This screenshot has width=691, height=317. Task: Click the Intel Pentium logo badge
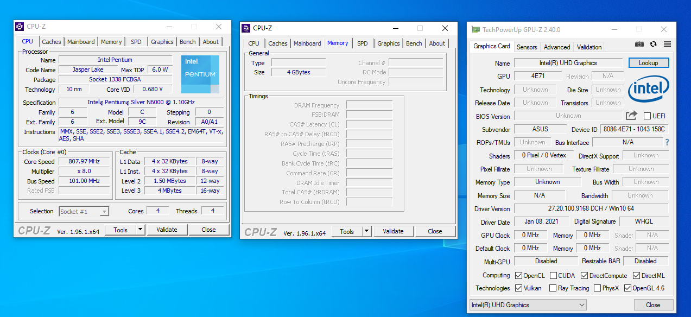200,74
